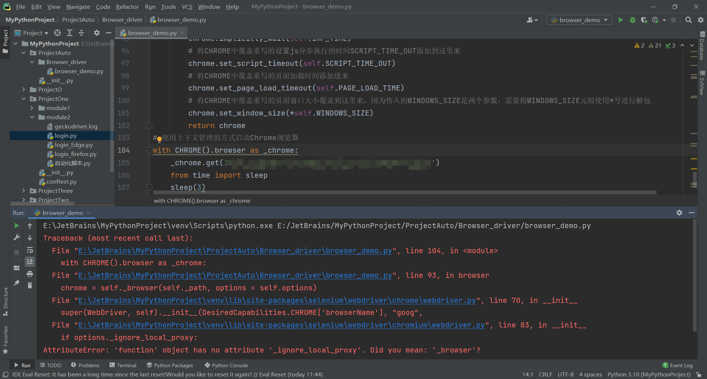Start debugging with the bug icon
707x379 pixels.
pyautogui.click(x=633, y=20)
